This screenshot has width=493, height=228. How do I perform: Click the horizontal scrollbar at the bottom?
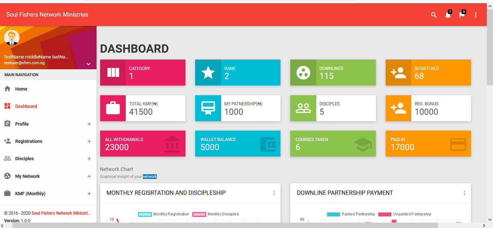[225, 225]
